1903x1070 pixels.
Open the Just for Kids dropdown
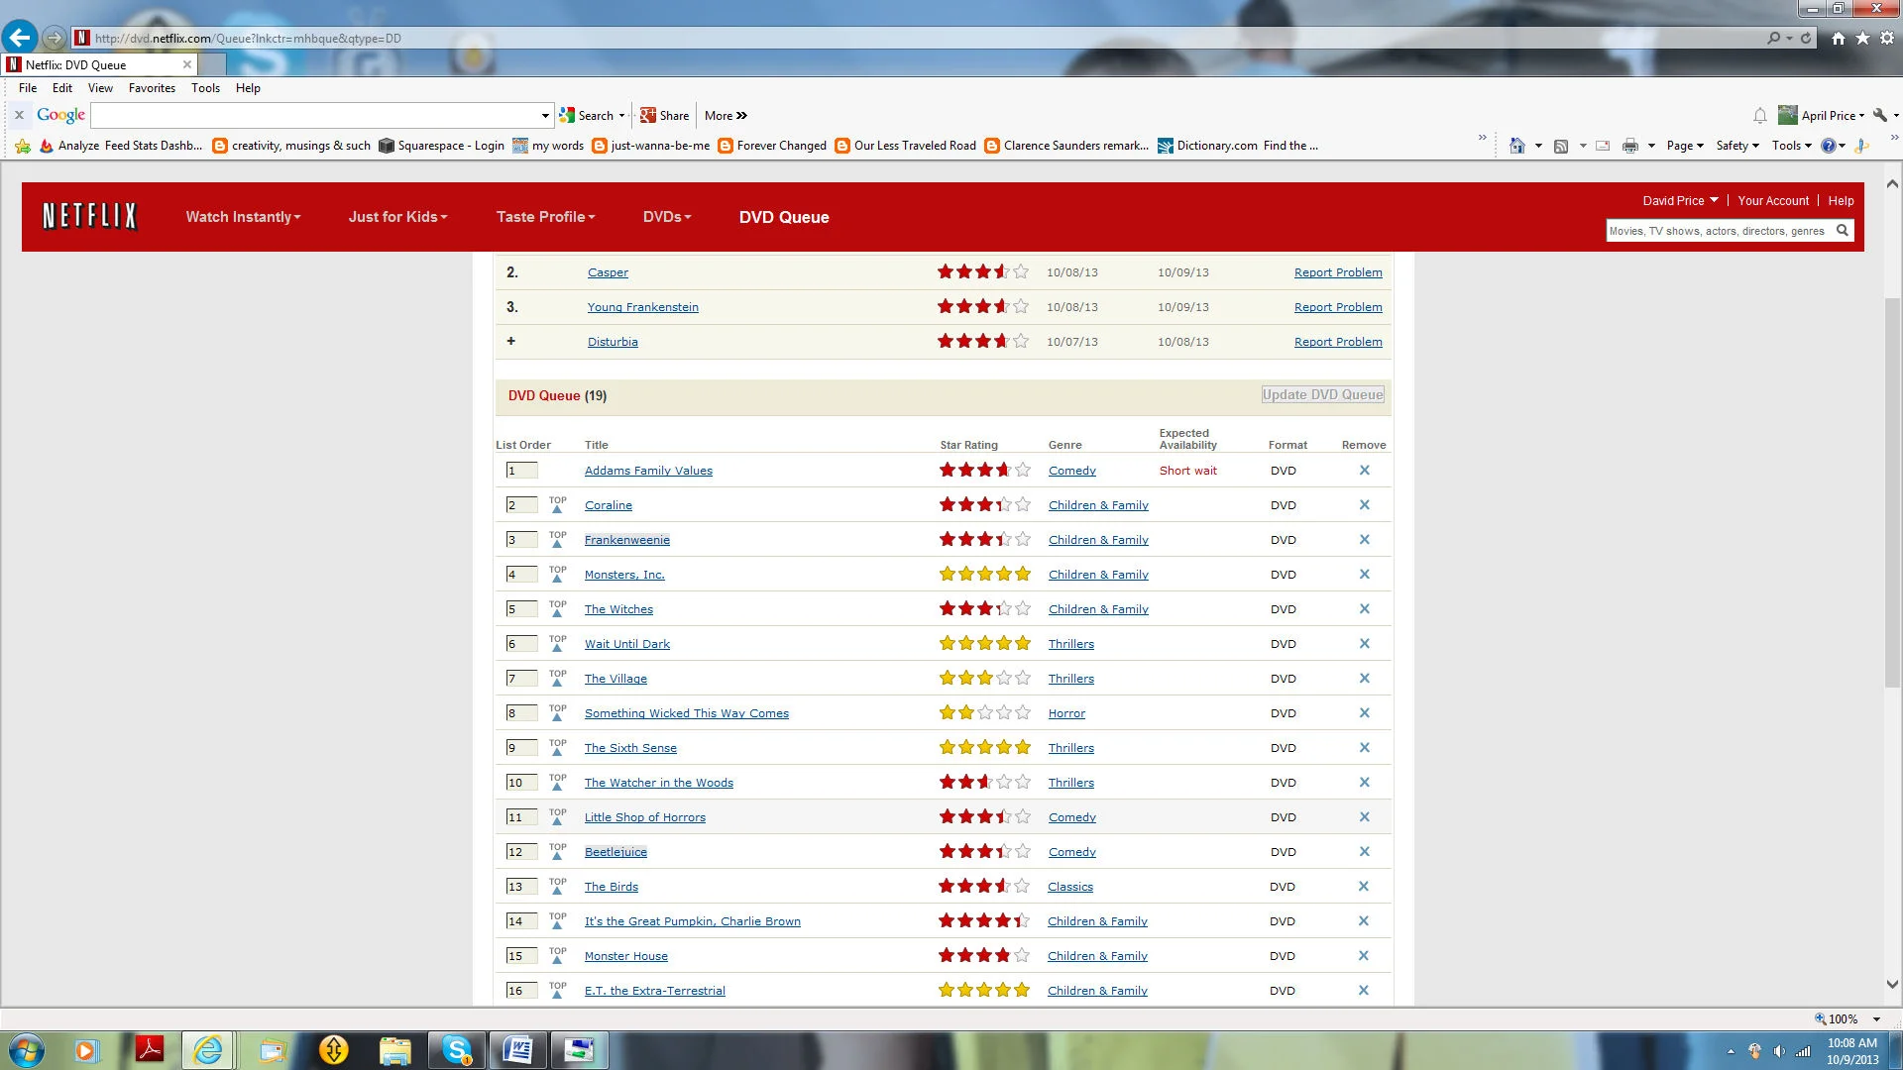(397, 217)
